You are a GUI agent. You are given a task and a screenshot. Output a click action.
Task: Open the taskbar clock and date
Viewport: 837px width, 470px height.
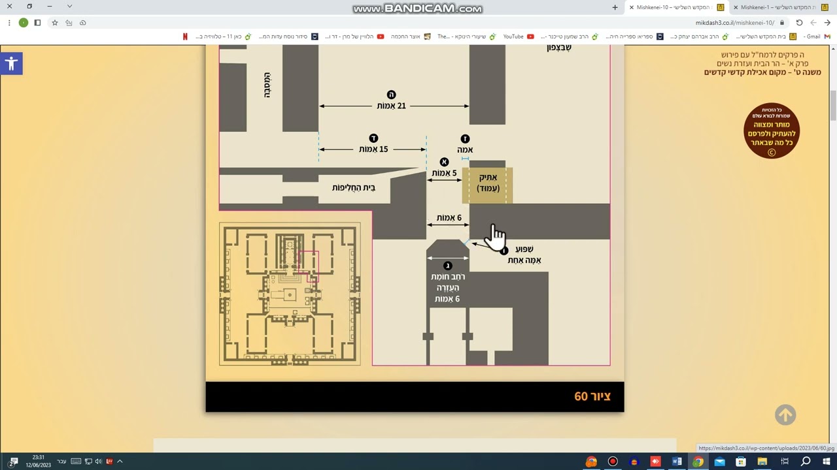pos(38,462)
